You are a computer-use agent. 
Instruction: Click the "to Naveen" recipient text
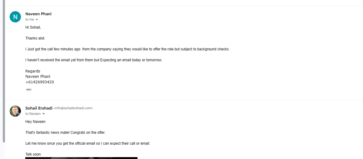(x=33, y=114)
